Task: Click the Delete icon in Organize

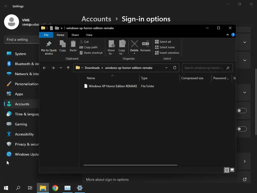Action: (135, 44)
